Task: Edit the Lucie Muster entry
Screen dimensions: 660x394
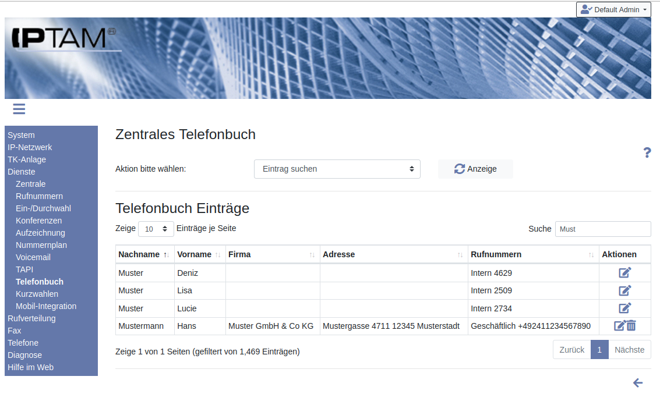Action: [624, 308]
